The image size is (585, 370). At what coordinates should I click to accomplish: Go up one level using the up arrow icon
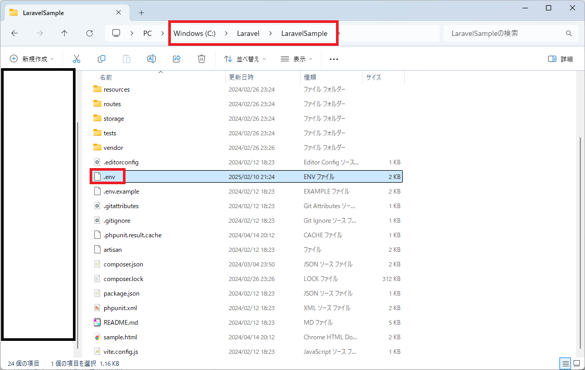click(x=64, y=33)
